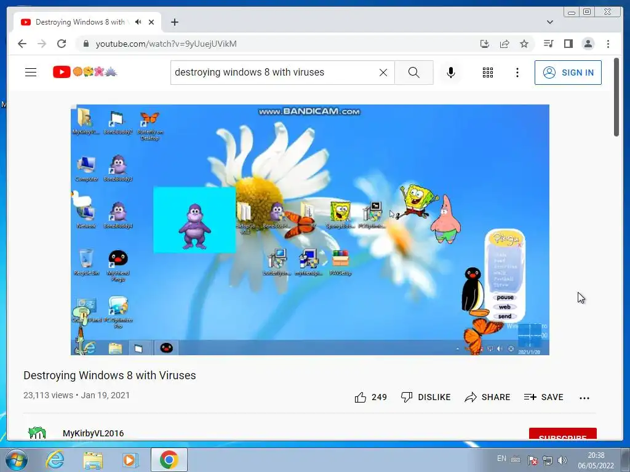The image size is (630, 472).
Task: Save the video to a playlist
Action: 543,397
